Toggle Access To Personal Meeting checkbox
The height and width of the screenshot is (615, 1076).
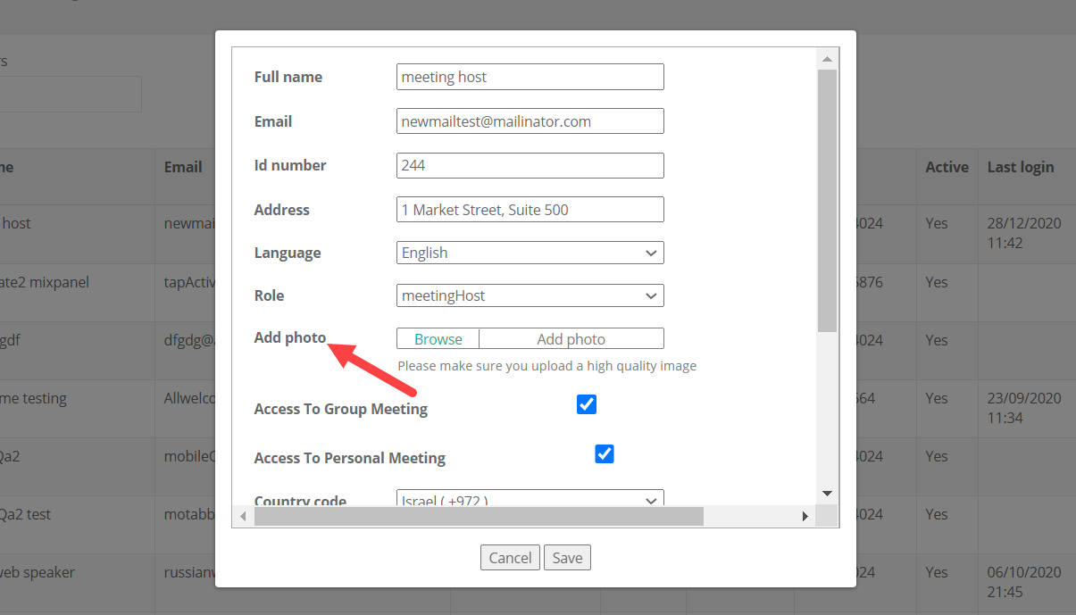(x=605, y=453)
